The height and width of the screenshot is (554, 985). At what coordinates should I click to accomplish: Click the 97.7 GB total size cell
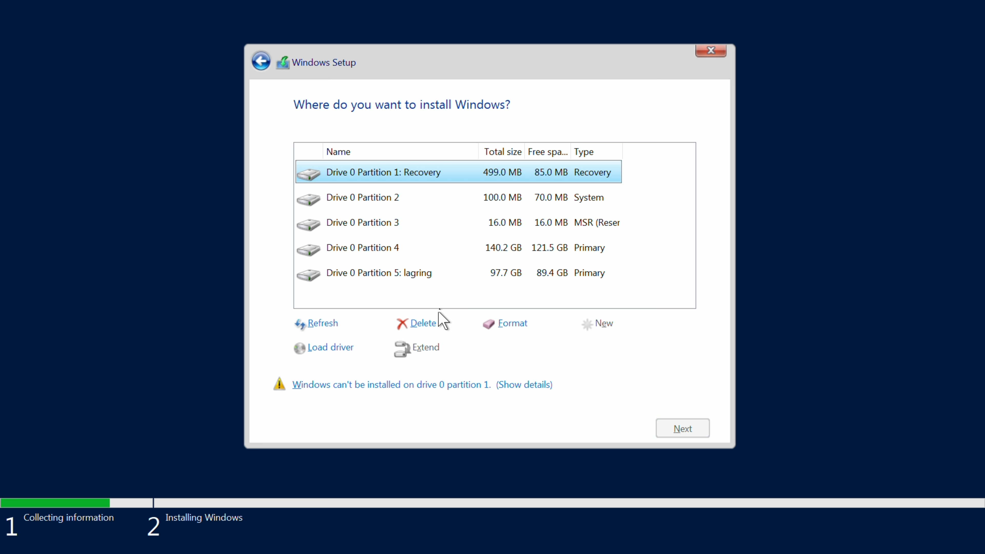pyautogui.click(x=506, y=273)
